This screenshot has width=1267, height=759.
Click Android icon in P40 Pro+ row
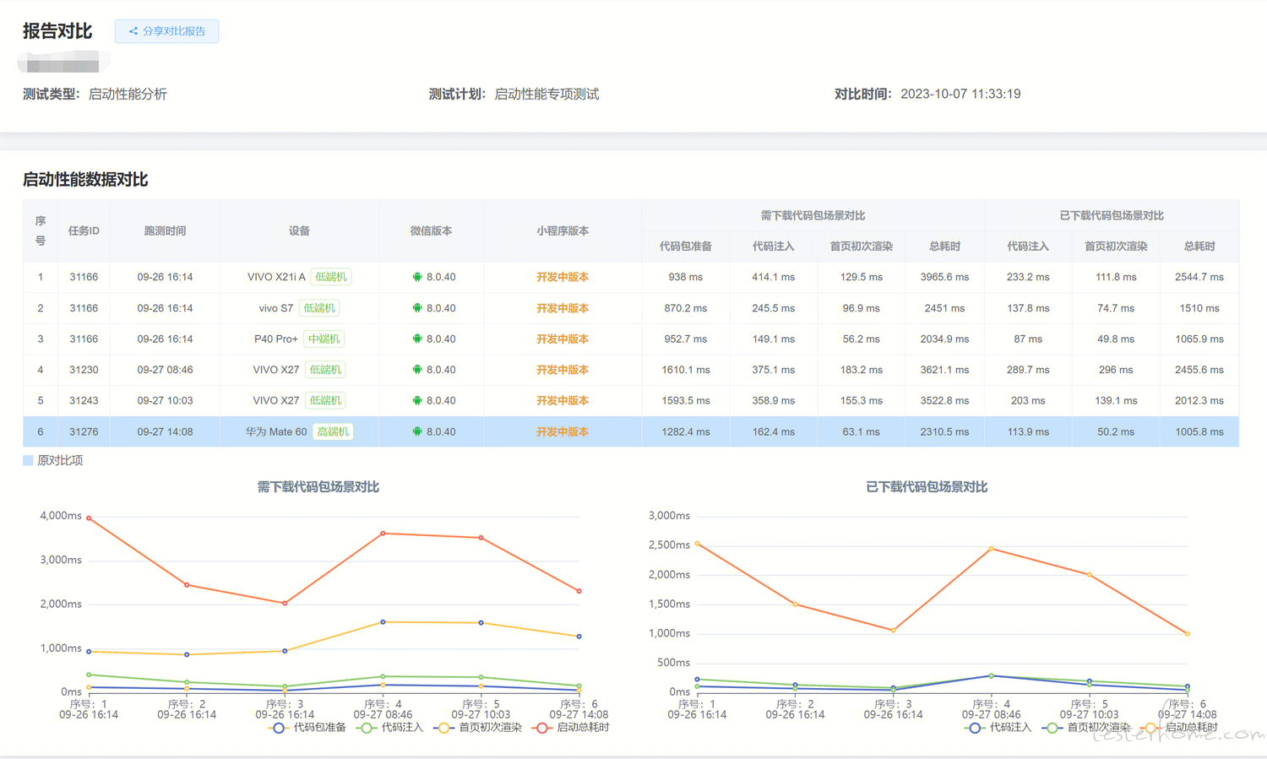417,339
